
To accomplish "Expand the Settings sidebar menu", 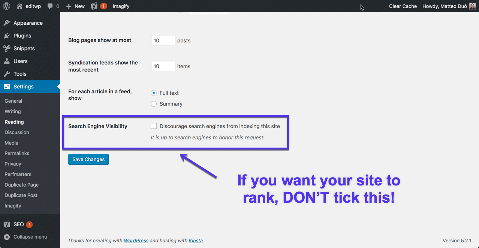I will click(22, 87).
